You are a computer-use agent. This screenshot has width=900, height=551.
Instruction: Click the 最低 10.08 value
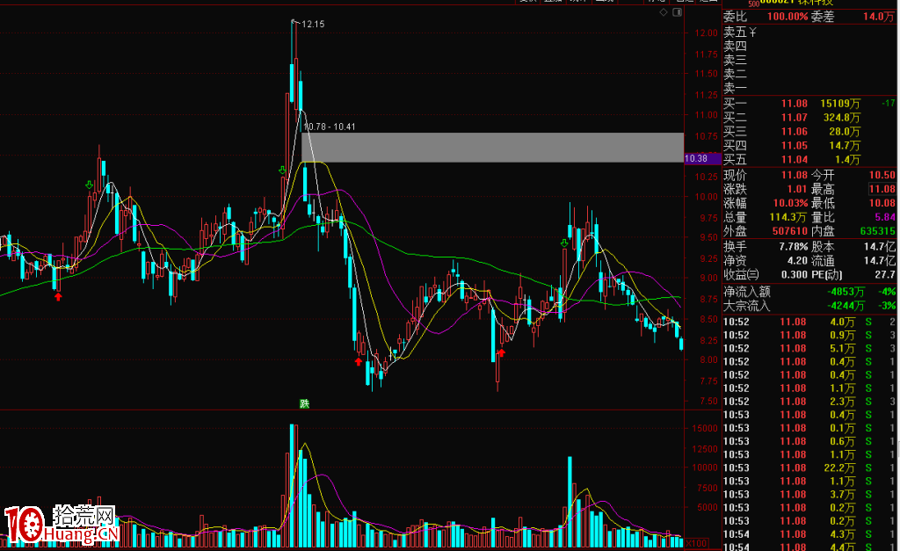(x=882, y=203)
